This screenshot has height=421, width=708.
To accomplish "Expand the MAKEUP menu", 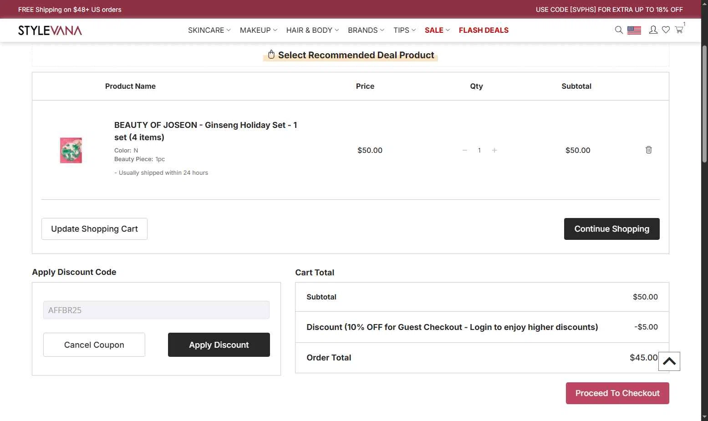I will 259,30.
